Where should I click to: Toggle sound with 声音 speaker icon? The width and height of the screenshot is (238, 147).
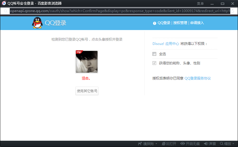click(x=210, y=144)
